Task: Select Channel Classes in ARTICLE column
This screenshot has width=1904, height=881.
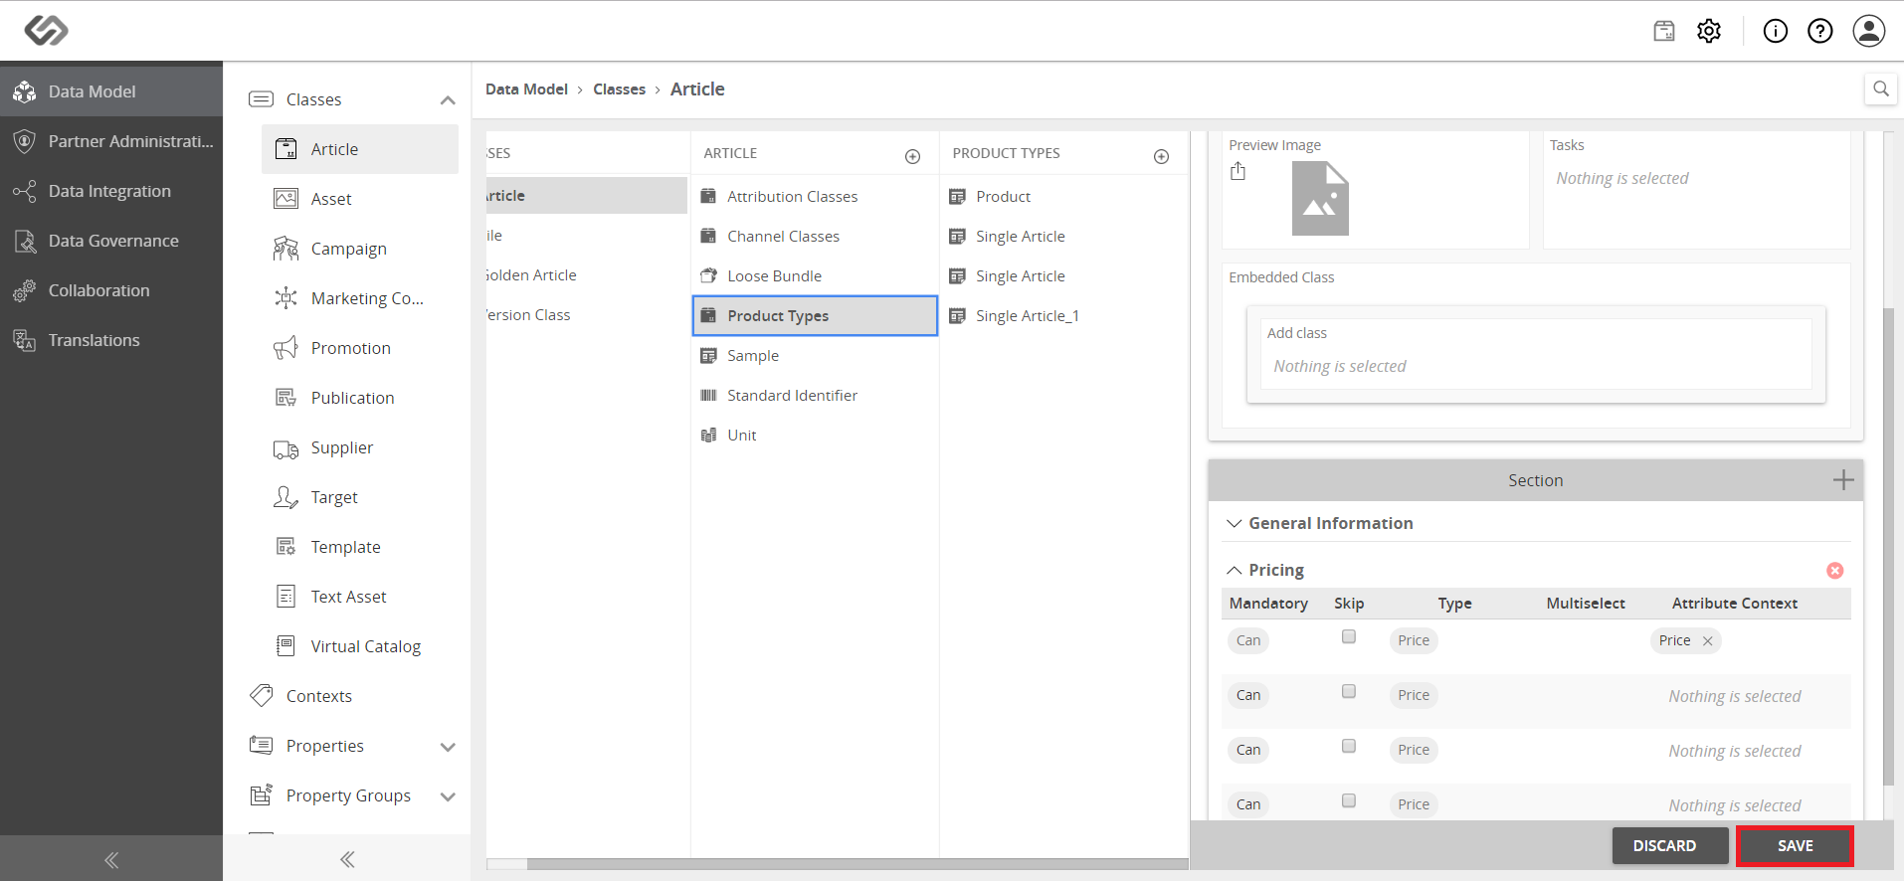Action: click(x=815, y=237)
